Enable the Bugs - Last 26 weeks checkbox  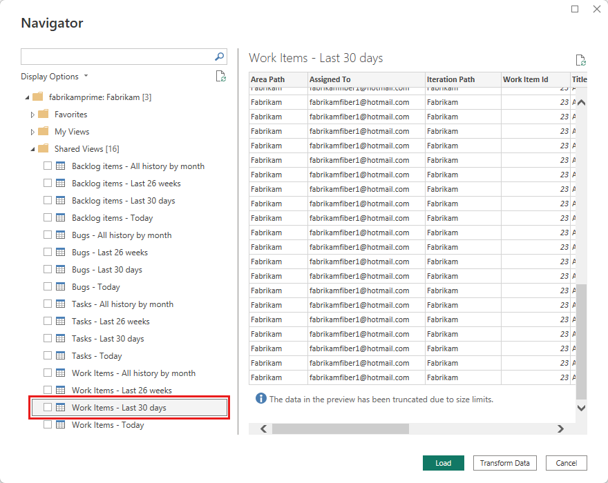coord(47,252)
